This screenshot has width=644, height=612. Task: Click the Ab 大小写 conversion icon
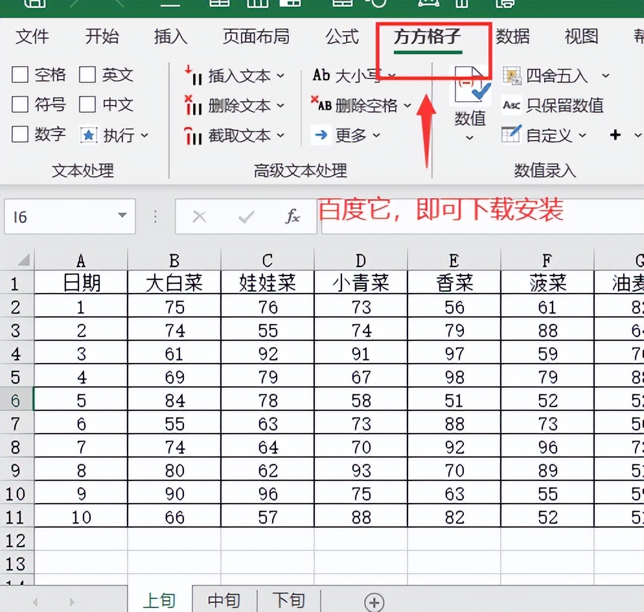(321, 76)
